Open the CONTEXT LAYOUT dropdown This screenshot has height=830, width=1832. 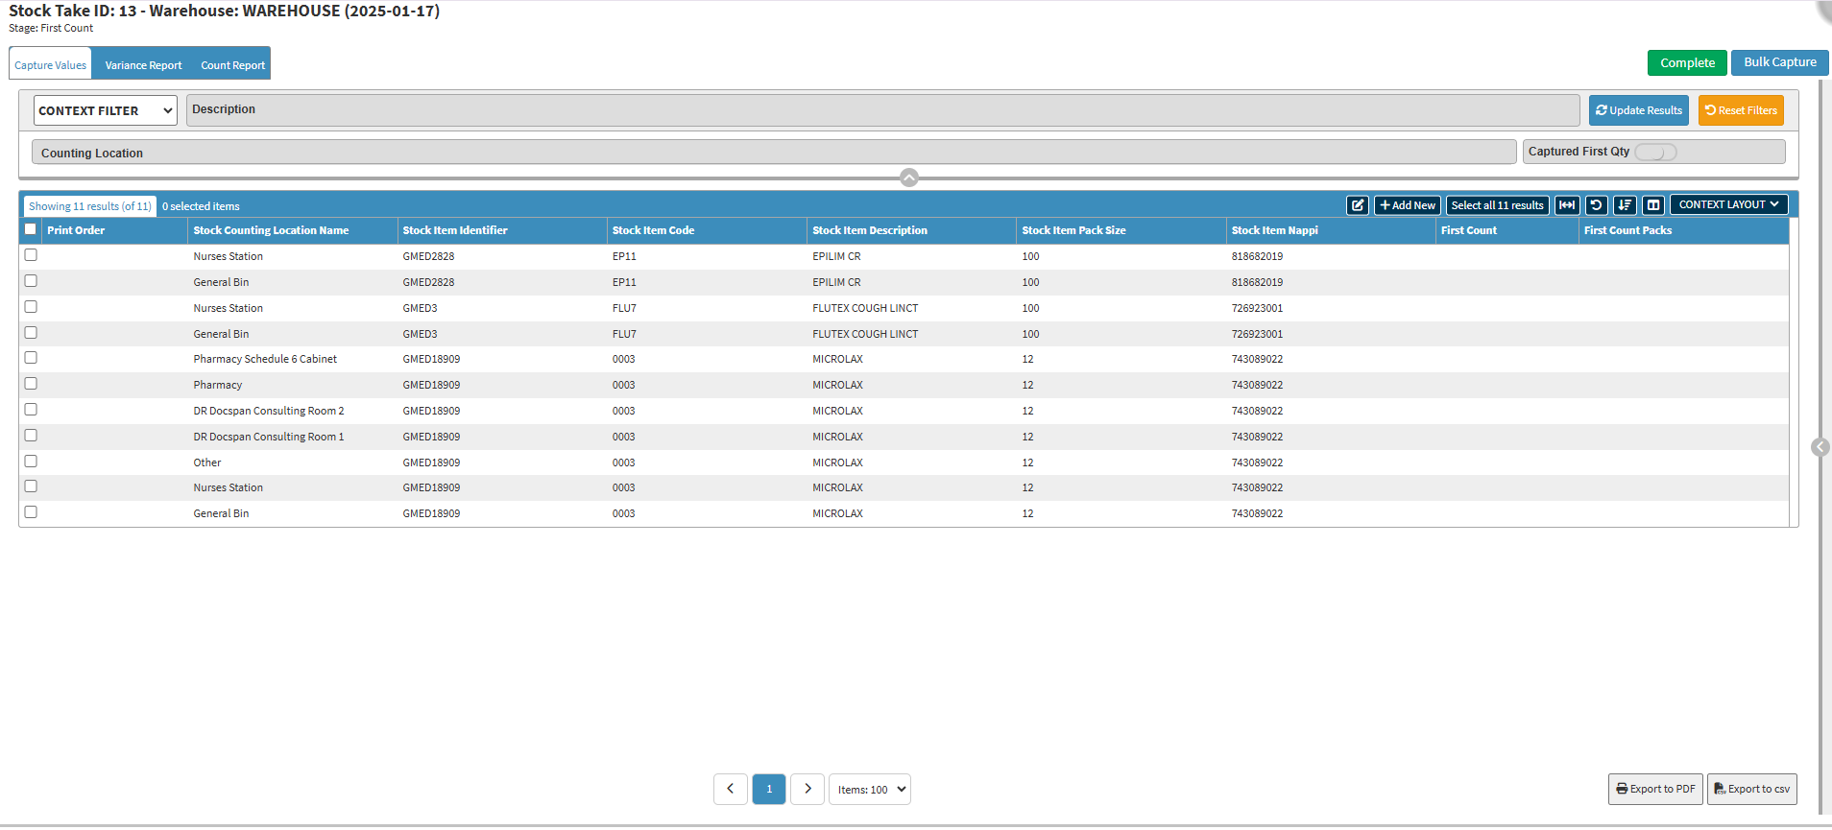1728,204
